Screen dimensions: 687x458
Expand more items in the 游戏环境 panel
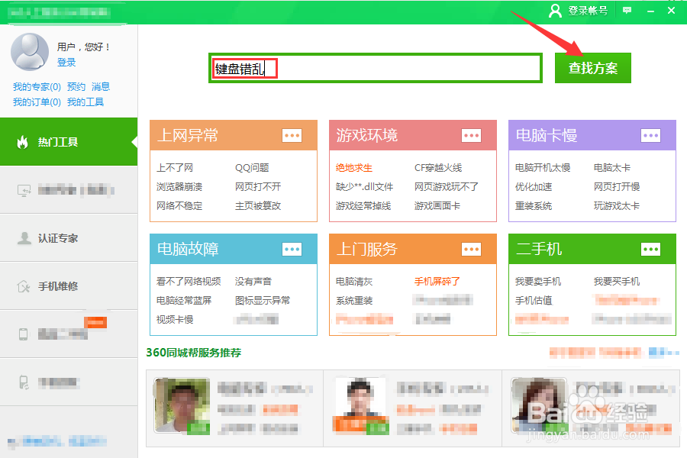pyautogui.click(x=472, y=135)
